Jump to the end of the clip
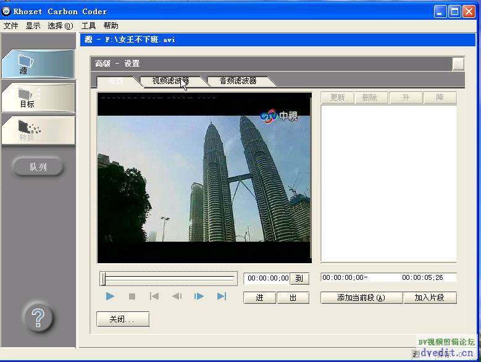Image resolution: width=481 pixels, height=362 pixels. [221, 297]
